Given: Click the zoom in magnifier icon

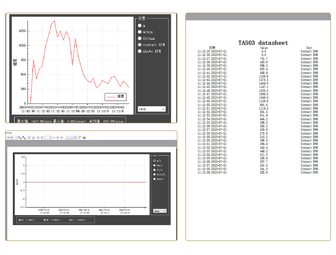Looking at the screenshot, I should coord(24,138).
